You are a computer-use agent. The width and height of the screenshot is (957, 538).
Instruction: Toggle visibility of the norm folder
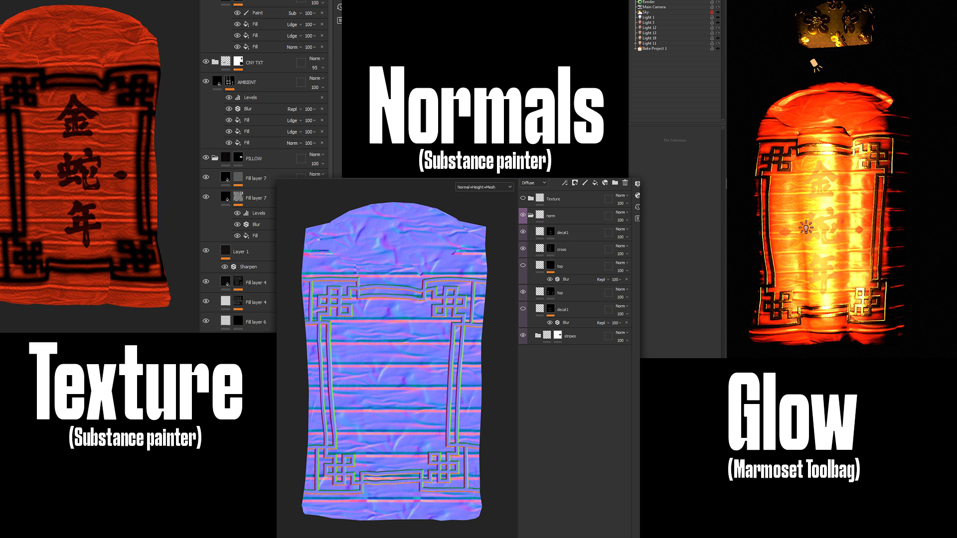[x=523, y=215]
